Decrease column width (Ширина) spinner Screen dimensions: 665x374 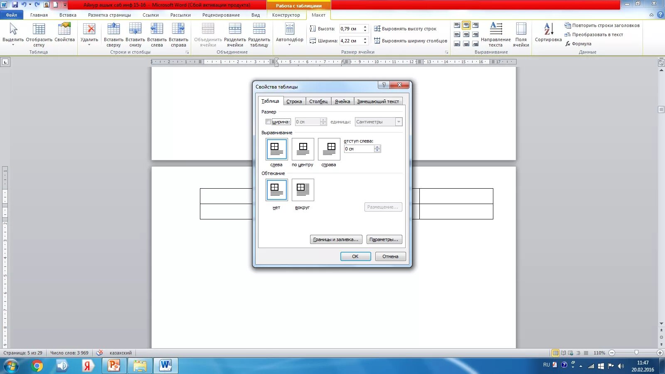[365, 42]
